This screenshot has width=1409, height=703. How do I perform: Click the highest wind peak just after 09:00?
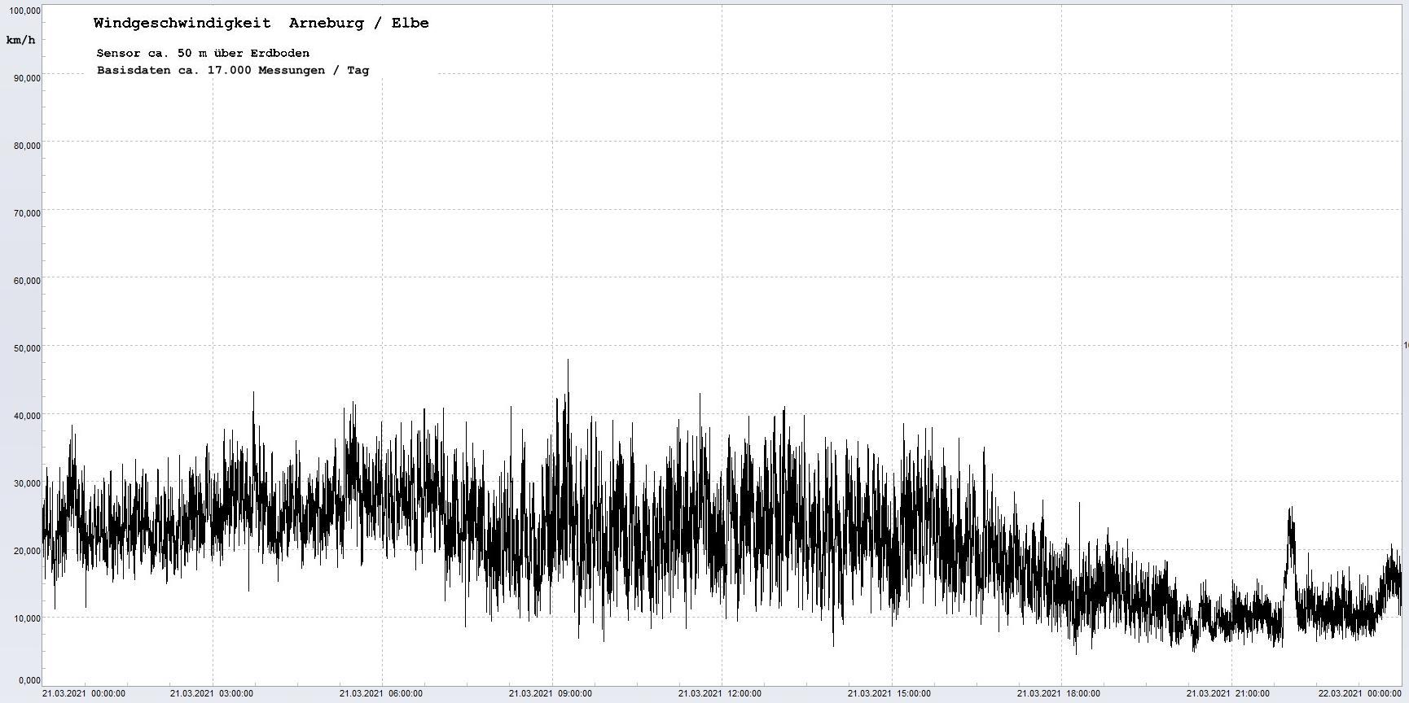coord(568,361)
